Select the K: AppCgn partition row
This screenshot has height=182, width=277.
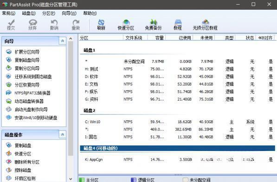coord(178,160)
